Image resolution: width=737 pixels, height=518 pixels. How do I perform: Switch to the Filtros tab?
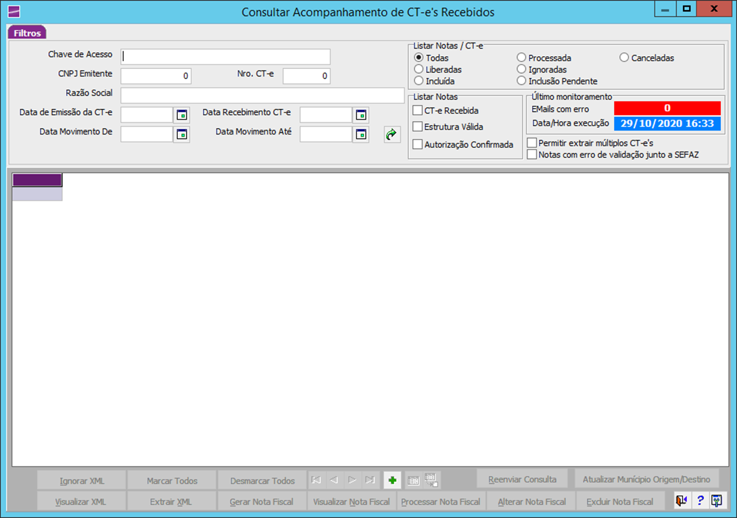27,33
